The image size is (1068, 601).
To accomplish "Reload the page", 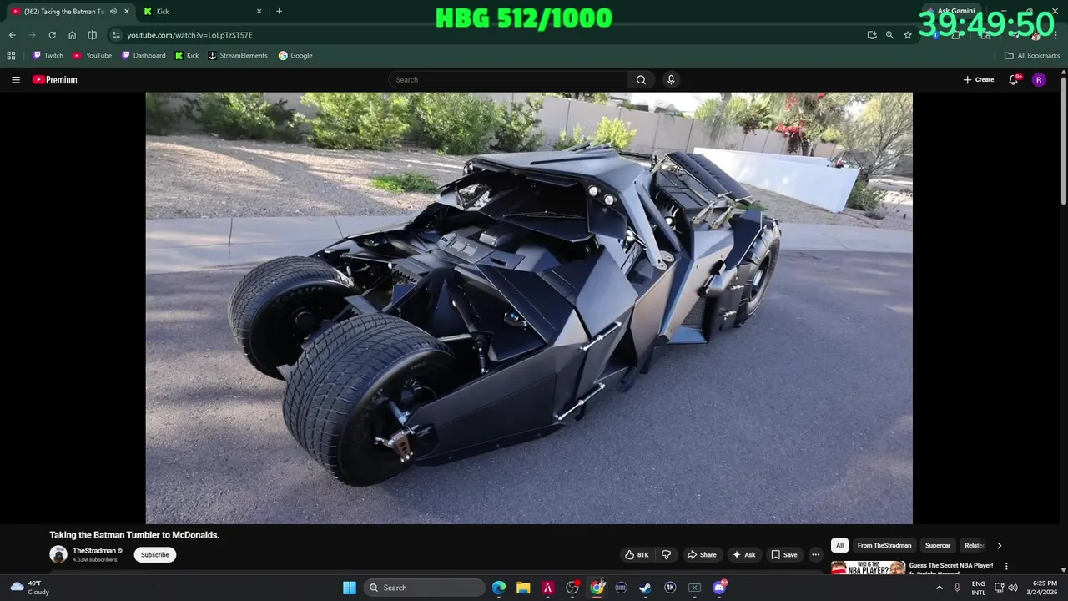I will point(52,35).
